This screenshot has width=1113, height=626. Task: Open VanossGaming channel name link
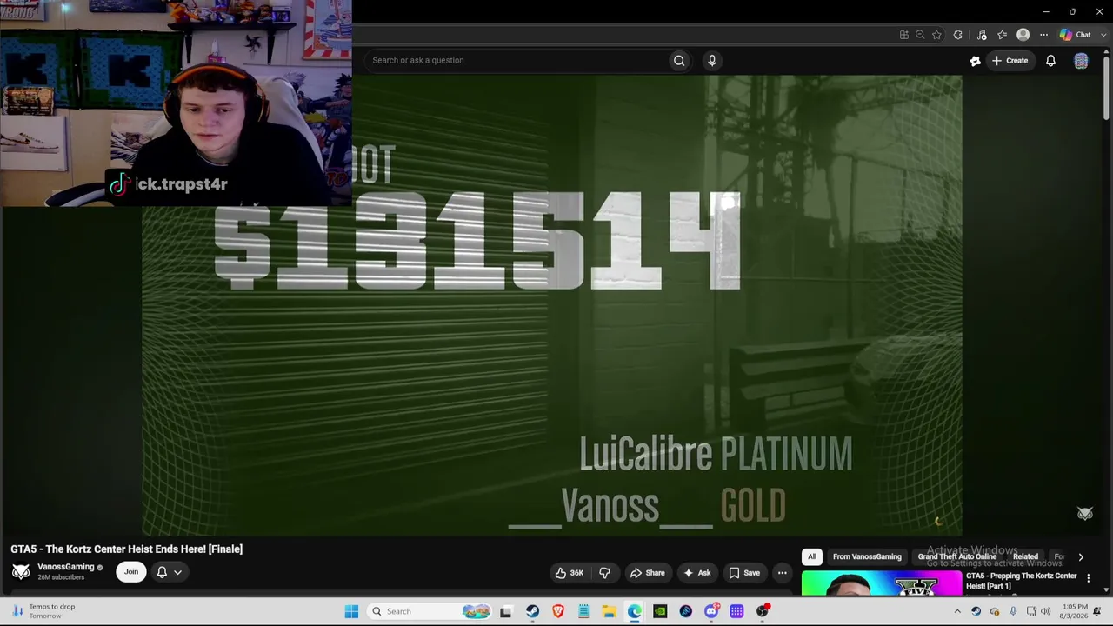66,567
